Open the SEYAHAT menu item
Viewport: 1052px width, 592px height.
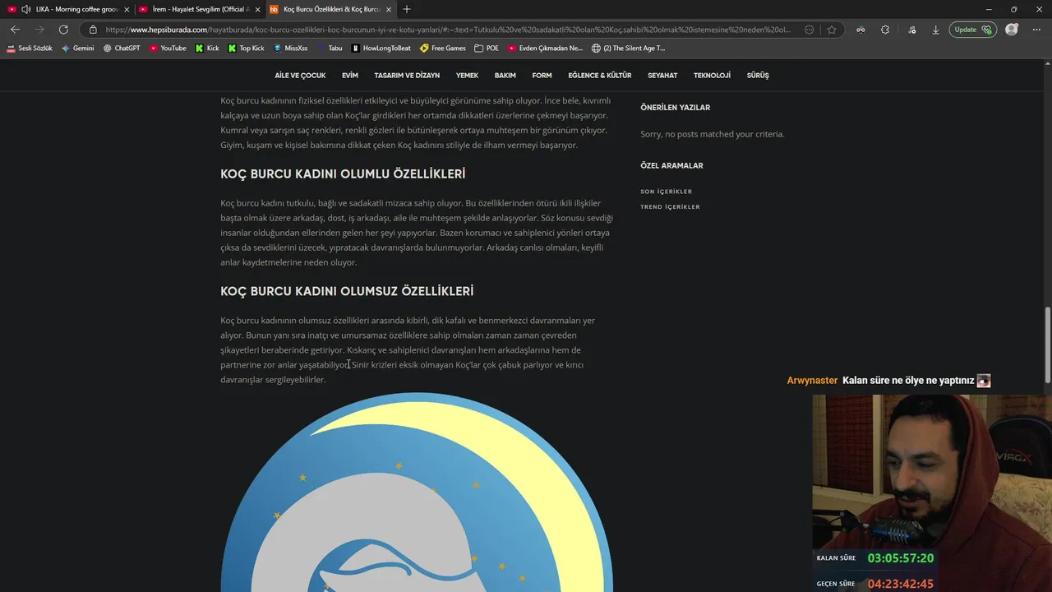coord(662,76)
